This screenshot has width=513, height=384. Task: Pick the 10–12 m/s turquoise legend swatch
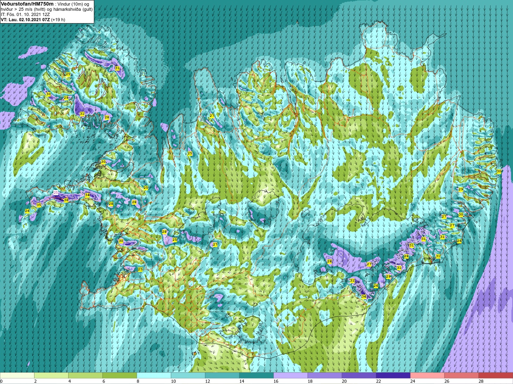click(188, 376)
